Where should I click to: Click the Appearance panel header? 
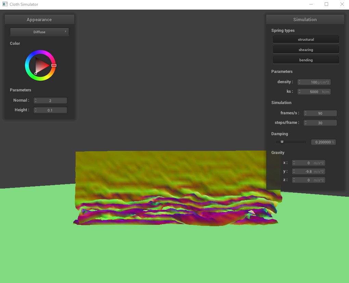click(x=39, y=20)
